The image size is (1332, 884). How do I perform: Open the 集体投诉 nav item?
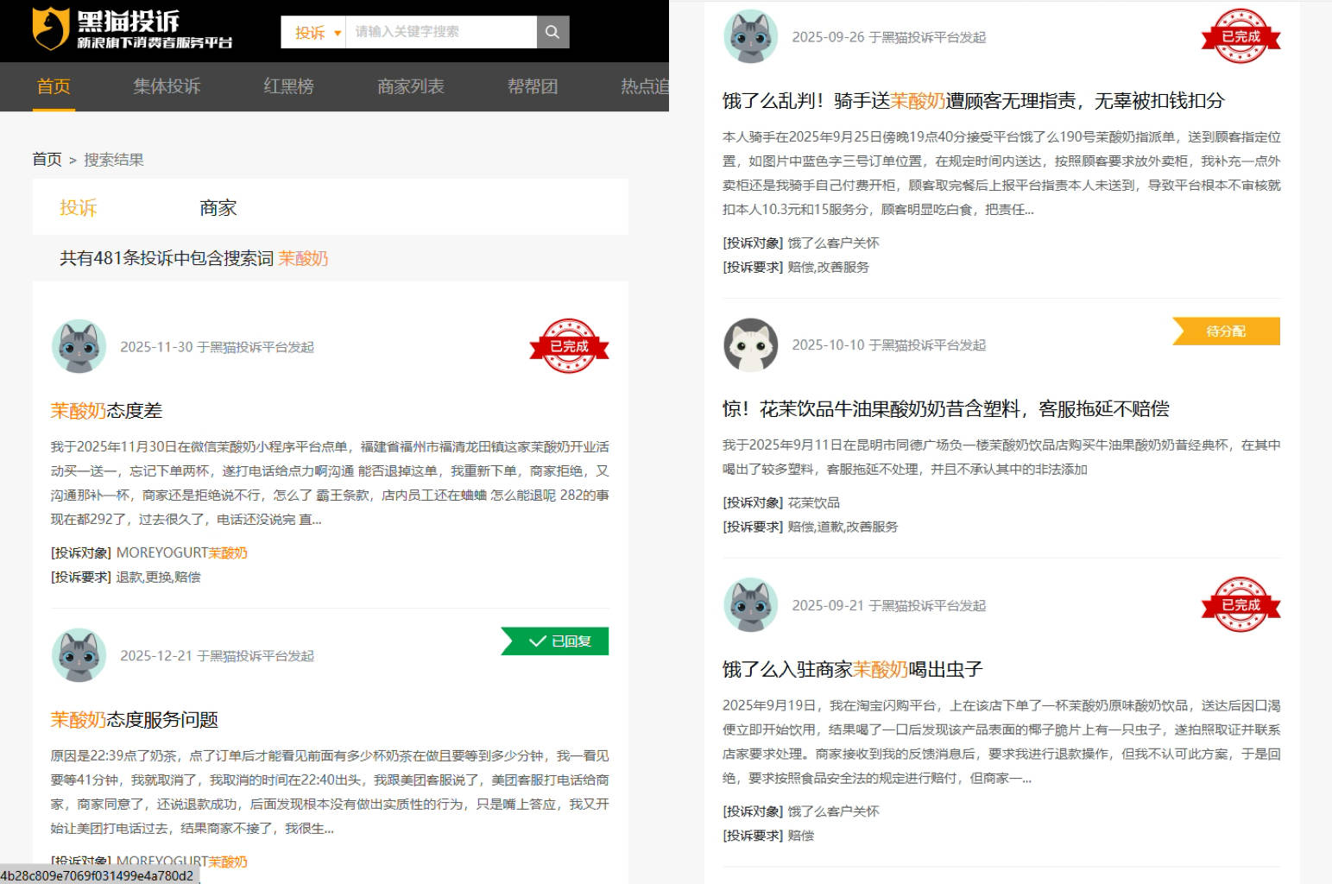[167, 86]
